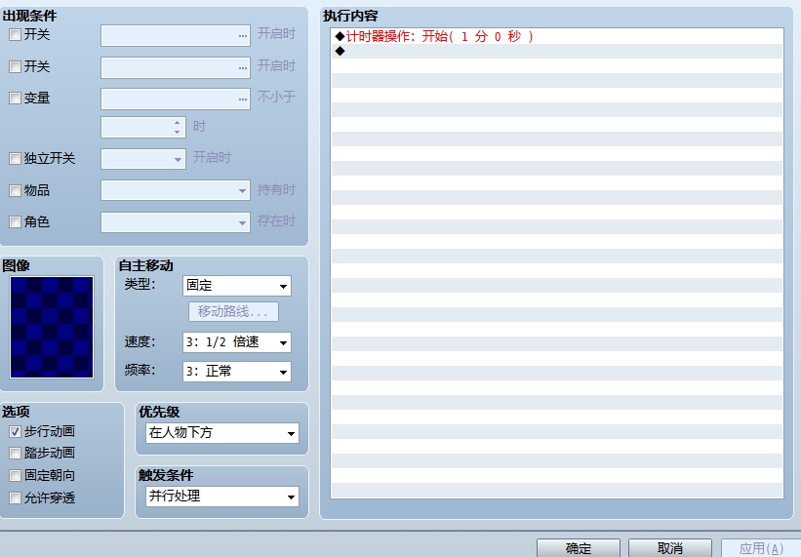Select the 计时器操作 command line
Viewport: 801px width, 557px height.
click(557, 36)
